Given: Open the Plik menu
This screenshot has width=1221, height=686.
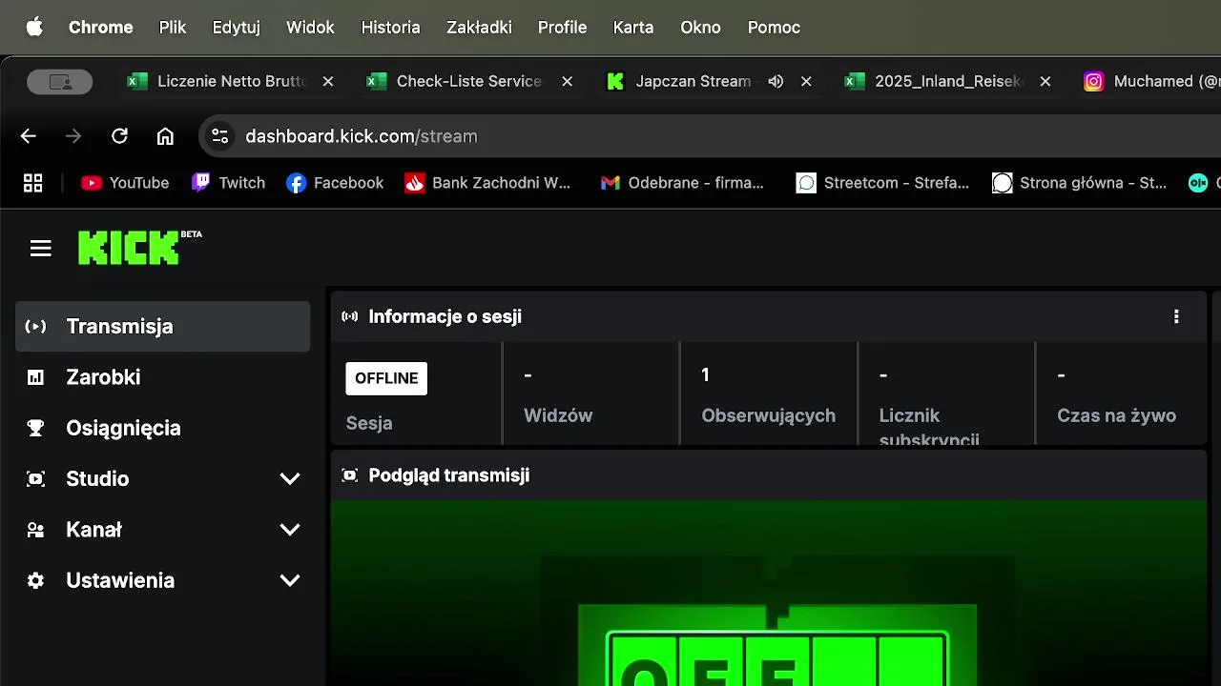Looking at the screenshot, I should 173,28.
